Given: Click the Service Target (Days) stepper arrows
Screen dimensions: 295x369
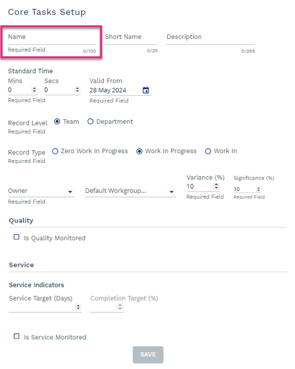Looking at the screenshot, I should (x=78, y=307).
